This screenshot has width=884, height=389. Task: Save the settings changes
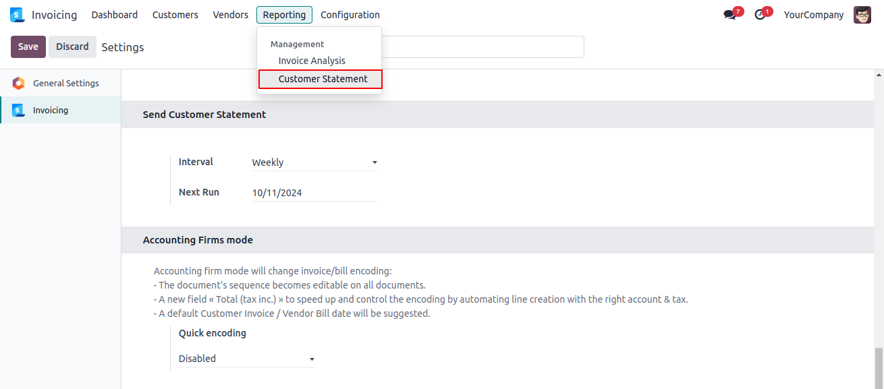pos(28,47)
